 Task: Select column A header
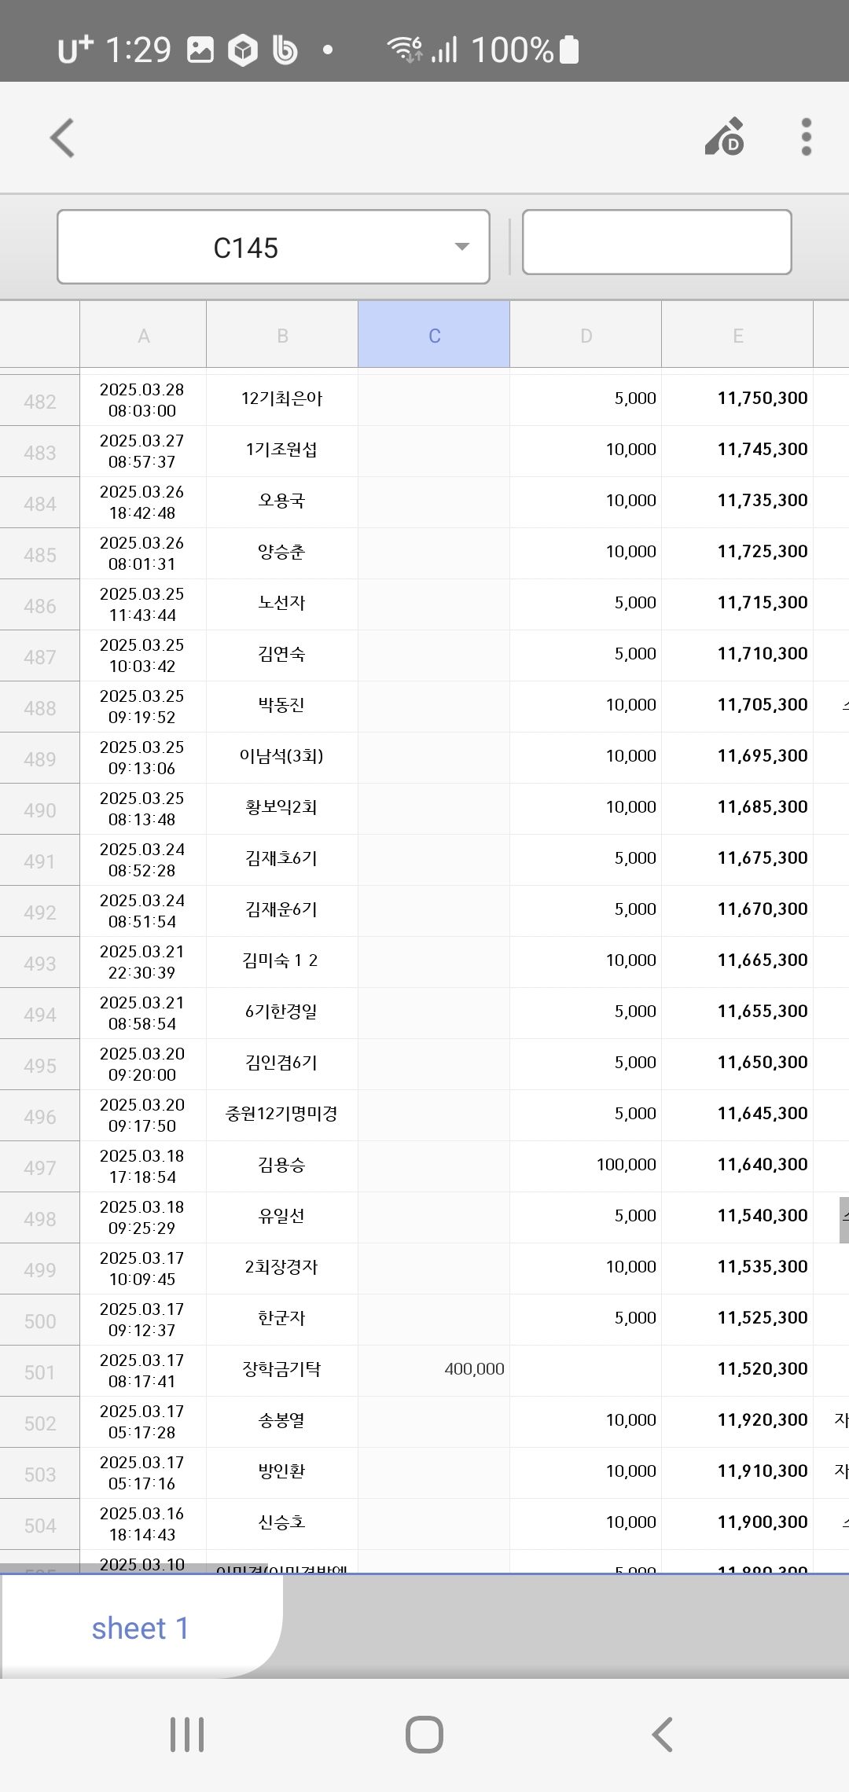click(x=143, y=336)
